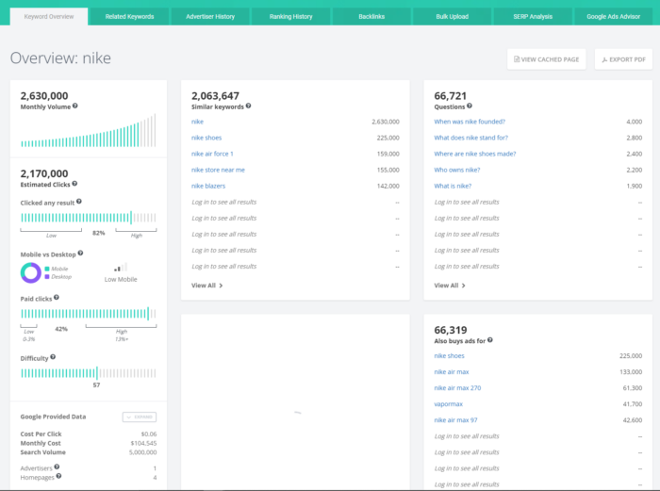Click the Export PDF button
Screen dimensions: 660x491
(623, 59)
